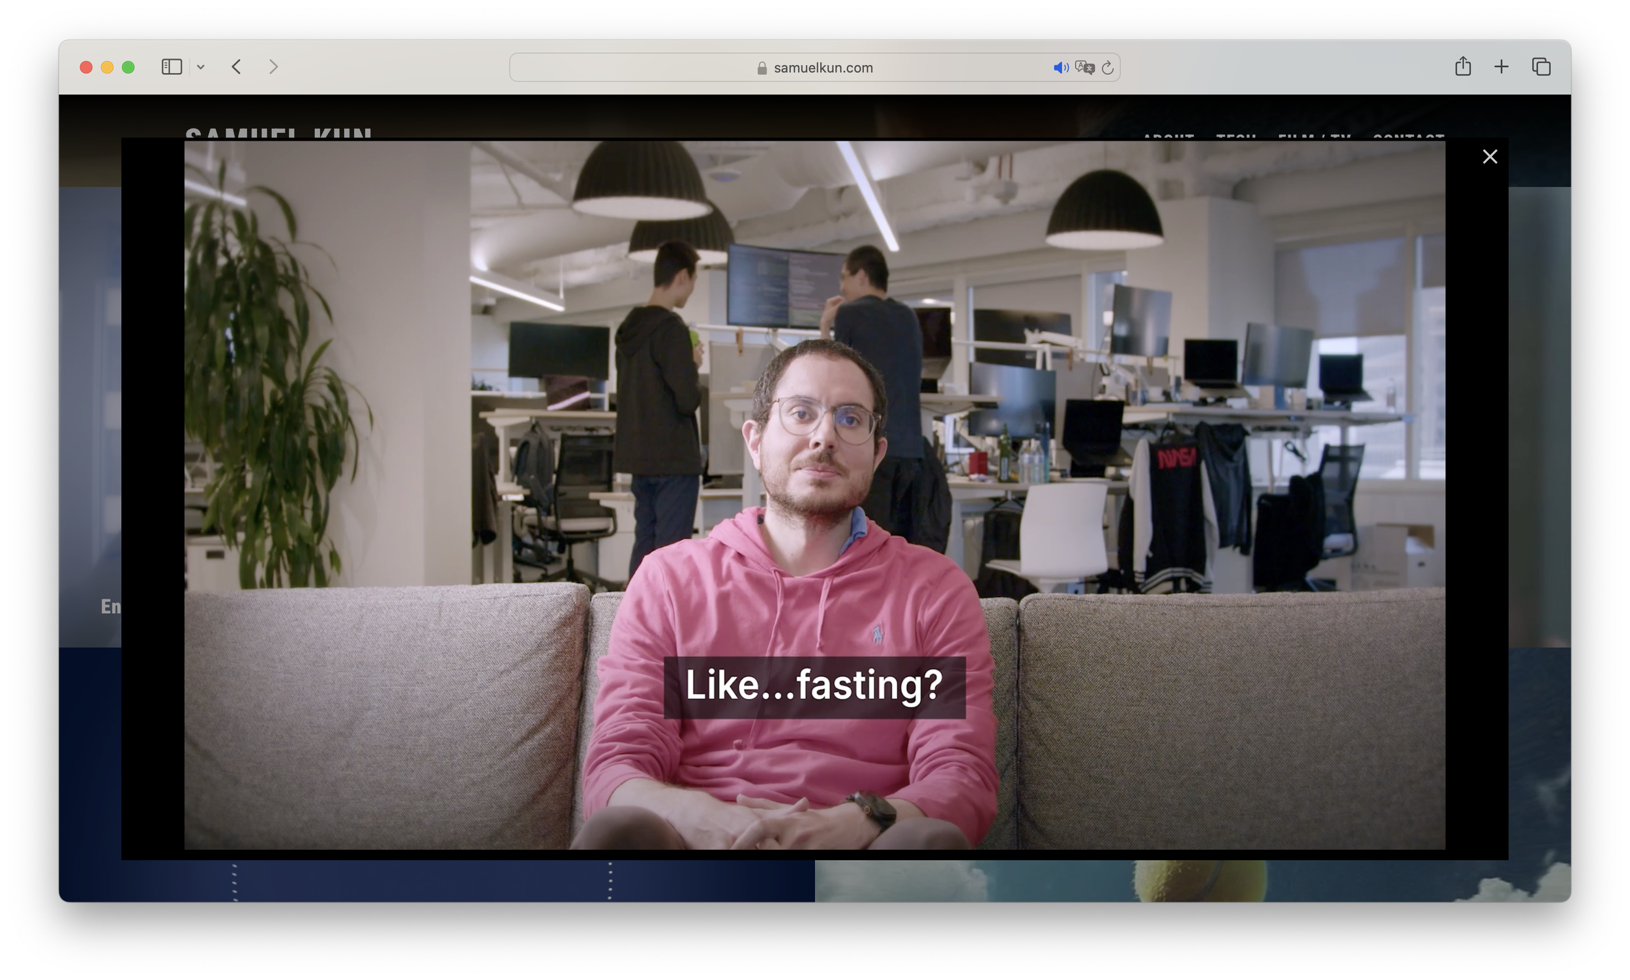1630x980 pixels.
Task: Toggle the sidebar with the sidebar icon
Action: pyautogui.click(x=171, y=66)
